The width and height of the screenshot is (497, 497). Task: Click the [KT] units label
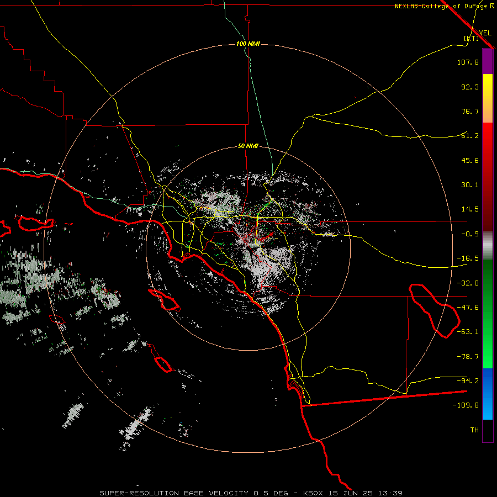click(472, 38)
